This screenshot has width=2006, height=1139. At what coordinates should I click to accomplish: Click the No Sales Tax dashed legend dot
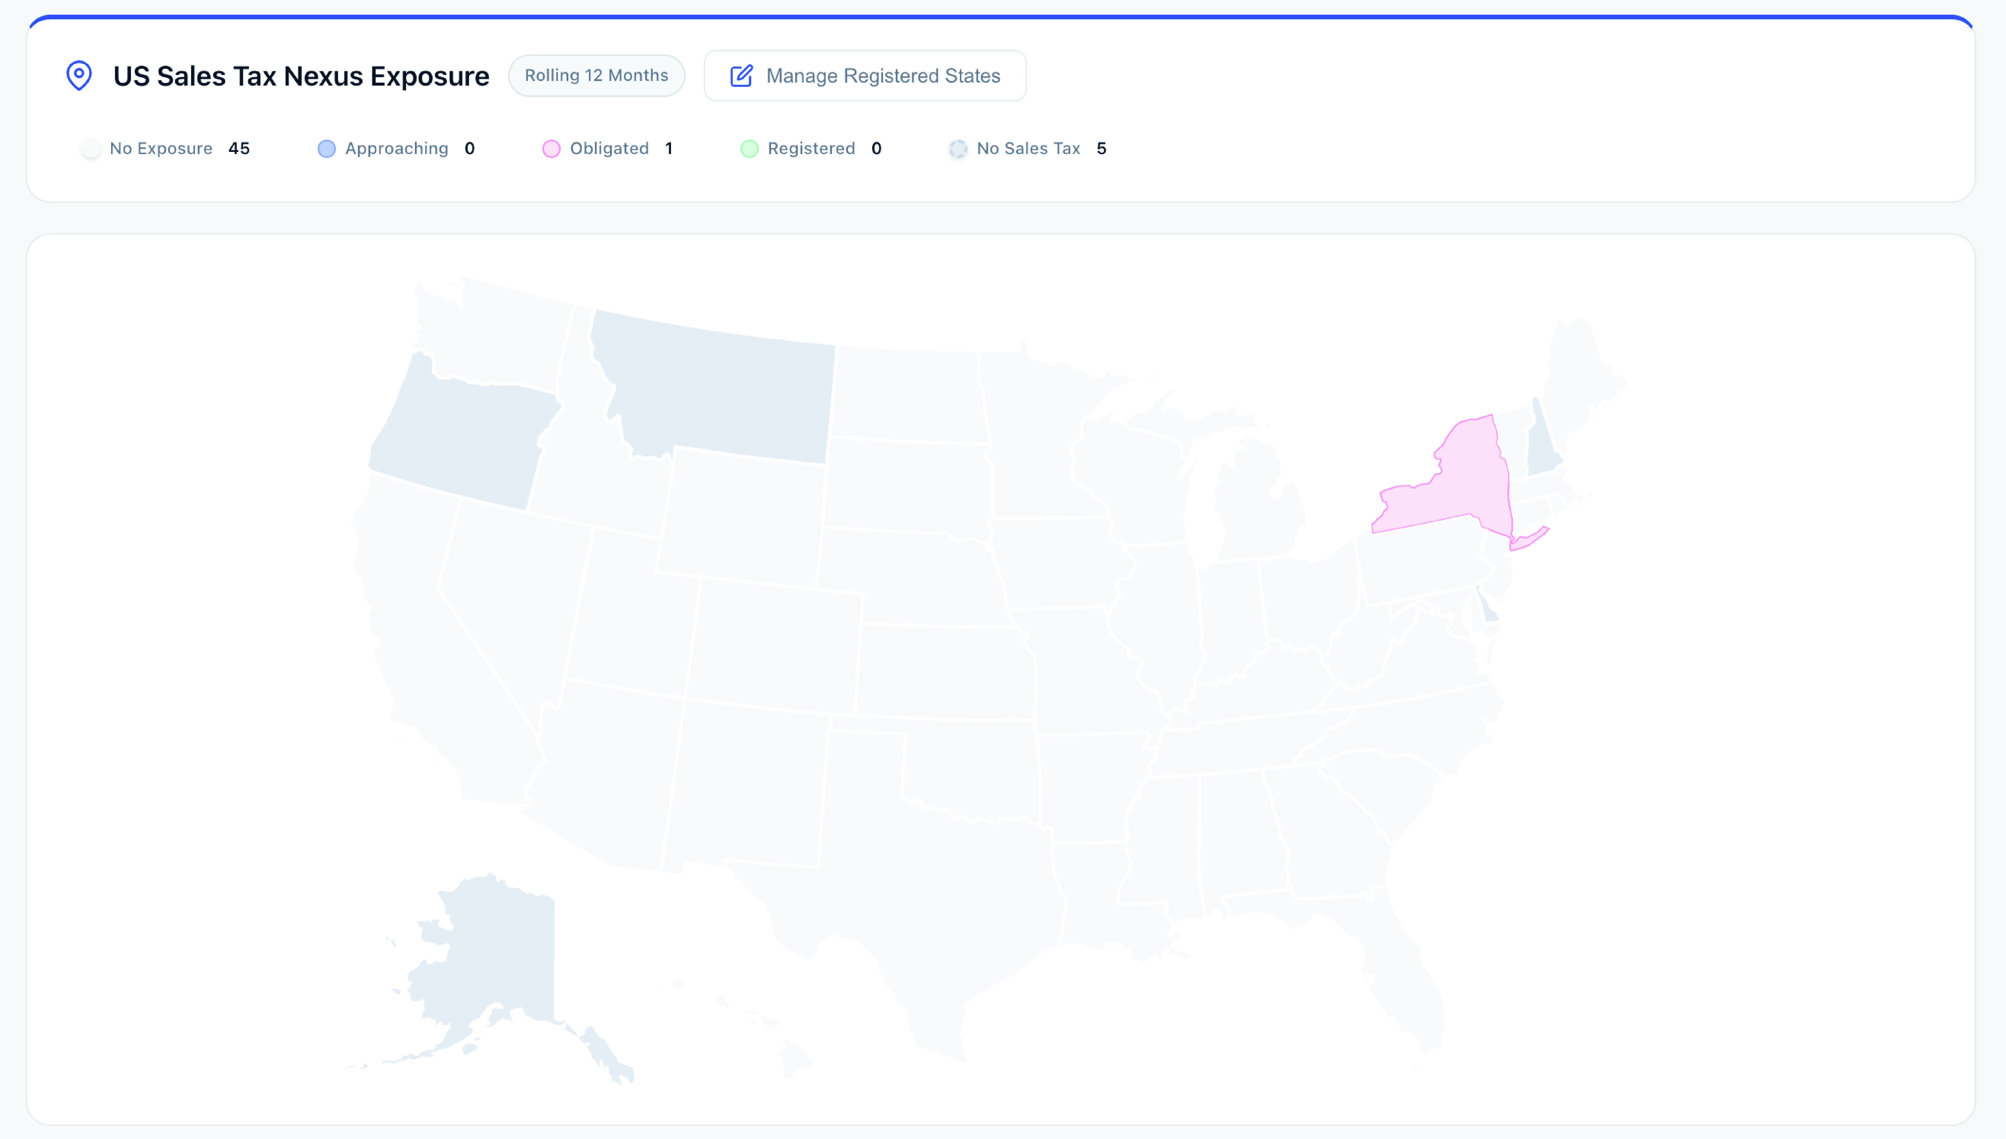click(958, 149)
